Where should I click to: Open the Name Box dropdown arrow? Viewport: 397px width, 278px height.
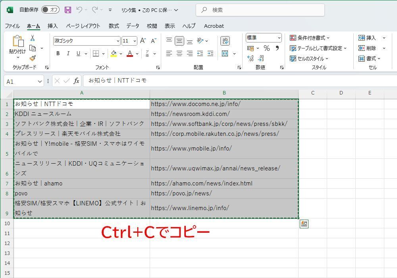[x=40, y=81]
